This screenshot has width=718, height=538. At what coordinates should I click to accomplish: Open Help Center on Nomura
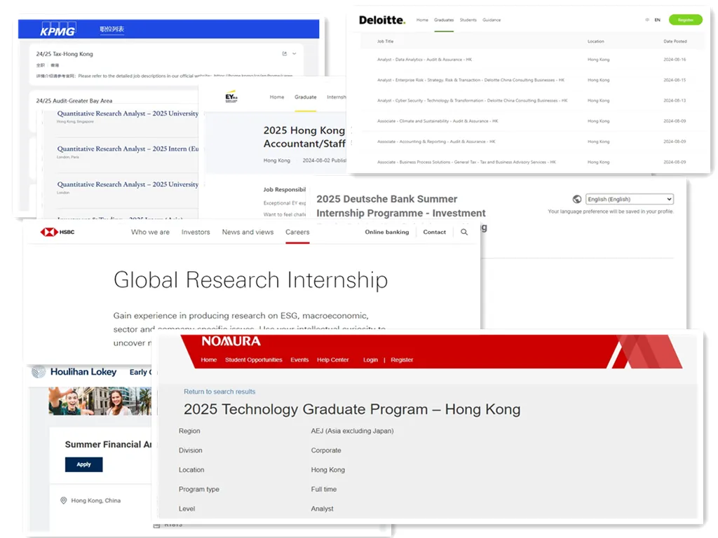tap(333, 359)
